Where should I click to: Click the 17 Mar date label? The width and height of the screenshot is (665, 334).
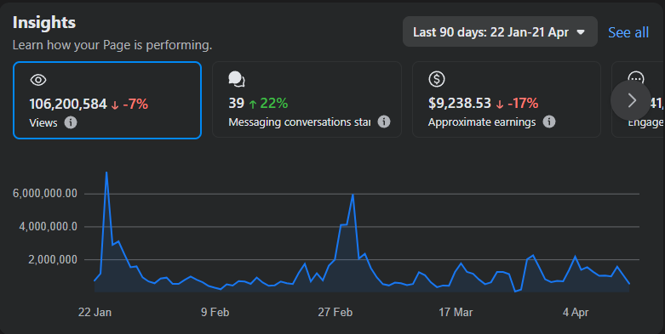[456, 313]
